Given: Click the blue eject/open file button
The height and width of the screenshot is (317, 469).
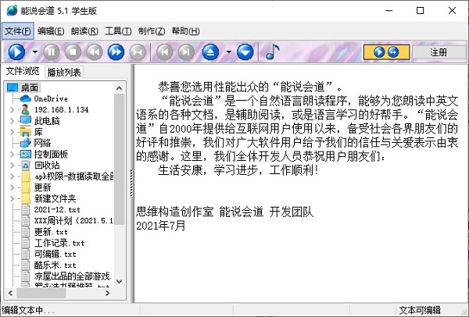Looking at the screenshot, I should [x=210, y=52].
